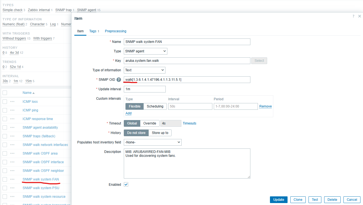This screenshot has height=205, width=363.
Task: Toggle the Enabled checkbox
Action: click(126, 185)
